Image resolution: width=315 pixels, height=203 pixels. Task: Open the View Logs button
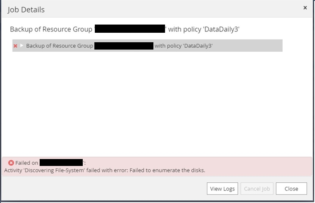coord(222,189)
